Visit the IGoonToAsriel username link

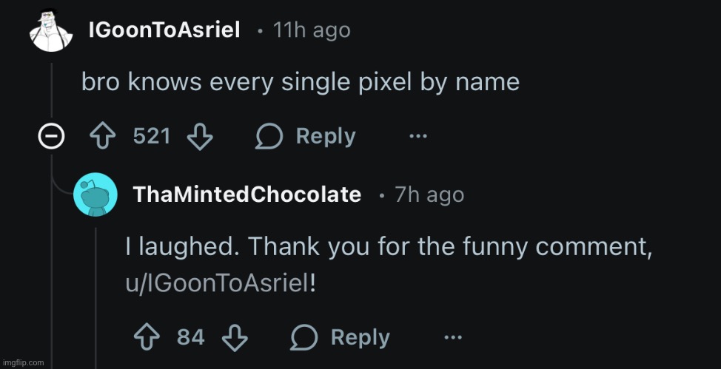pos(164,31)
